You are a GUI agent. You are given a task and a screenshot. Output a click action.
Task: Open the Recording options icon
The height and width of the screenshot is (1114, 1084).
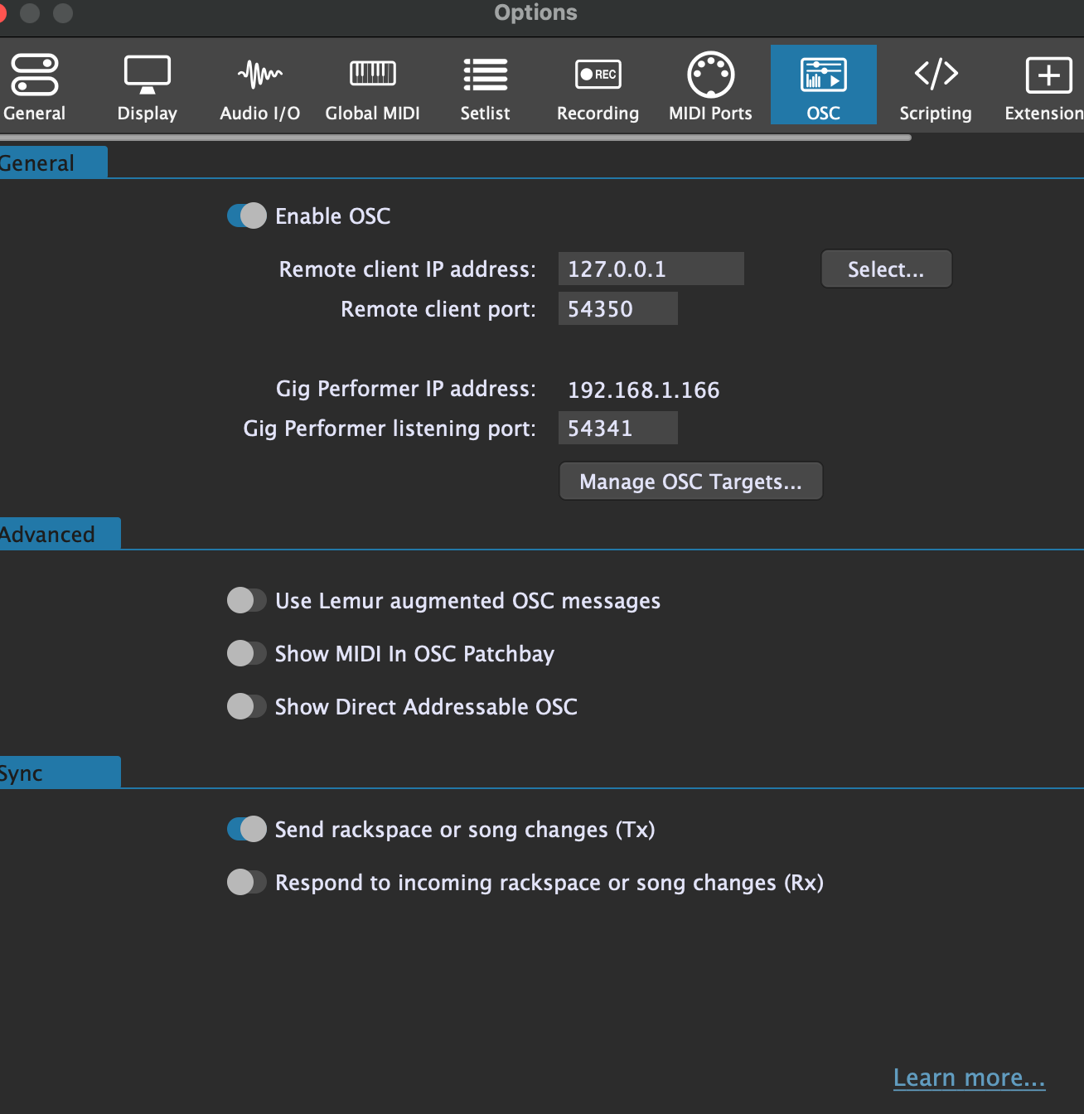[598, 76]
